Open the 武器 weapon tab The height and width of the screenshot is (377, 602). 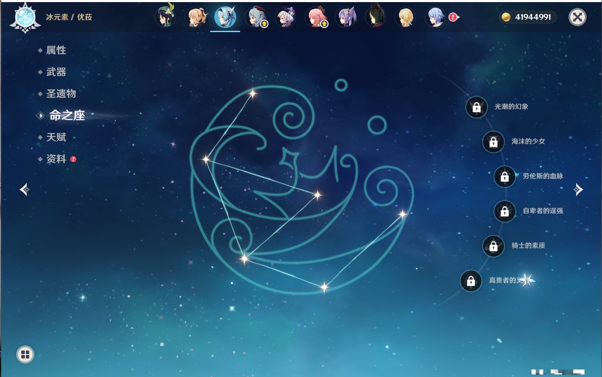[56, 72]
